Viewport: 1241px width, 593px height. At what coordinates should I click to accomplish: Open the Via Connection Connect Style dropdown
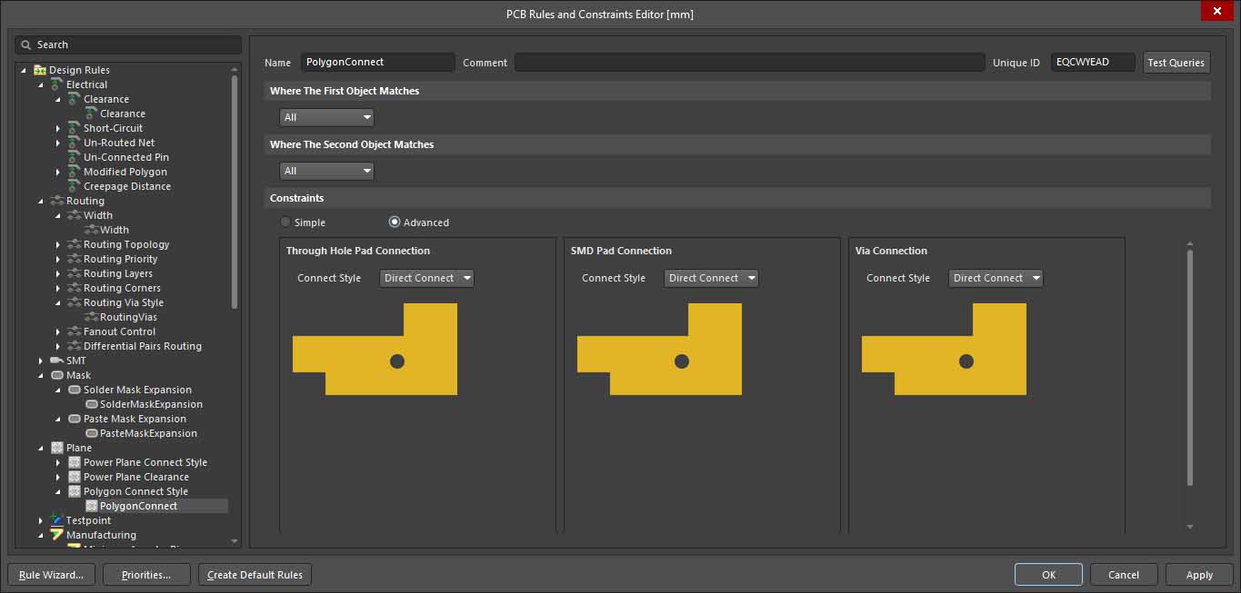pos(996,278)
